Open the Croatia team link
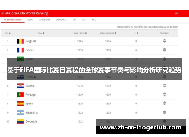 [x=30, y=86]
